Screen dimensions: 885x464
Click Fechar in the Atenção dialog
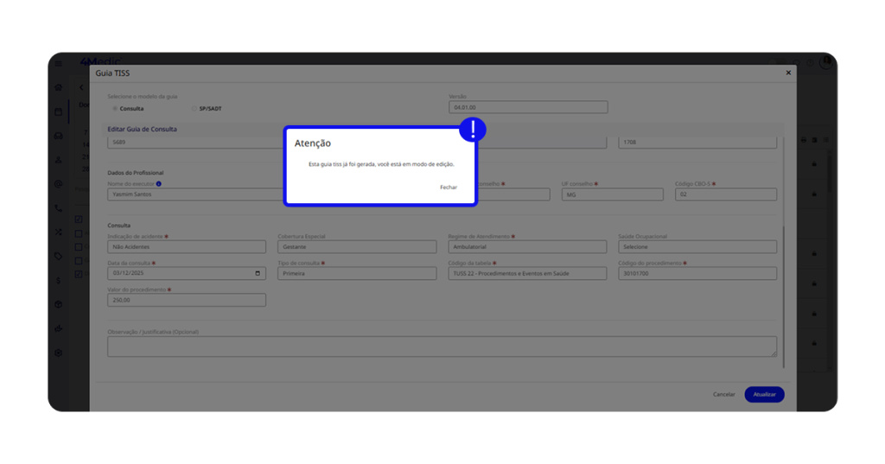pos(448,188)
